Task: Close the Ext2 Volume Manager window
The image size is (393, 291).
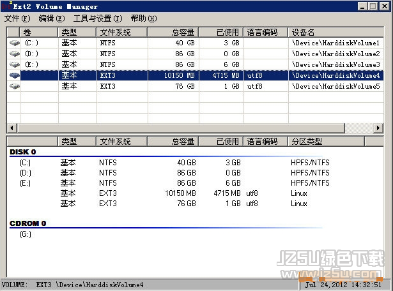Action: pyautogui.click(x=385, y=6)
